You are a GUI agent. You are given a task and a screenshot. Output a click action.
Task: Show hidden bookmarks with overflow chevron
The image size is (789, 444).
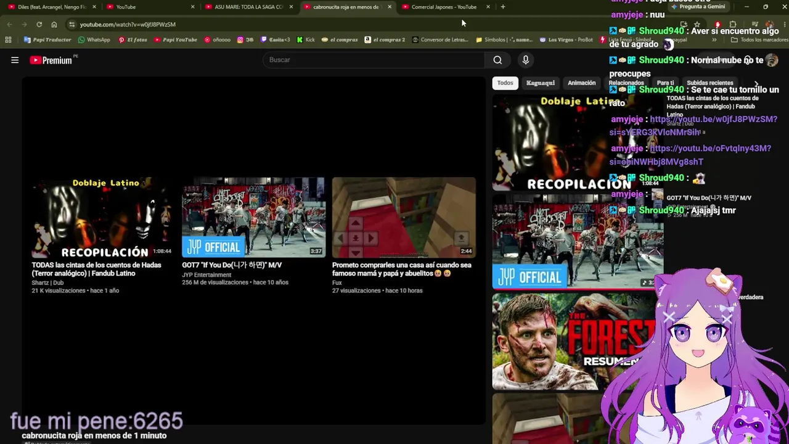(714, 39)
